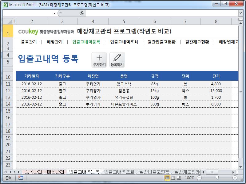This screenshot has height=184, width=246.
Task: Open the 매장관리 sheet tab
Action: (55, 172)
